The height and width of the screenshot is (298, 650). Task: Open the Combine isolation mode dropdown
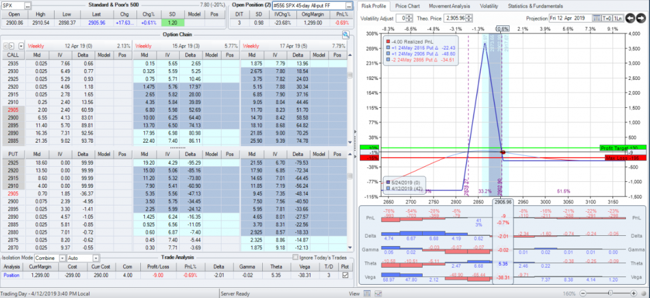tap(63, 258)
